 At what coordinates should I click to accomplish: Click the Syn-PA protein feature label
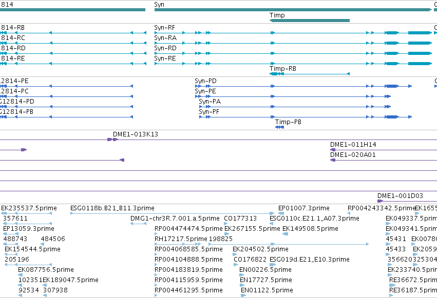210,102
